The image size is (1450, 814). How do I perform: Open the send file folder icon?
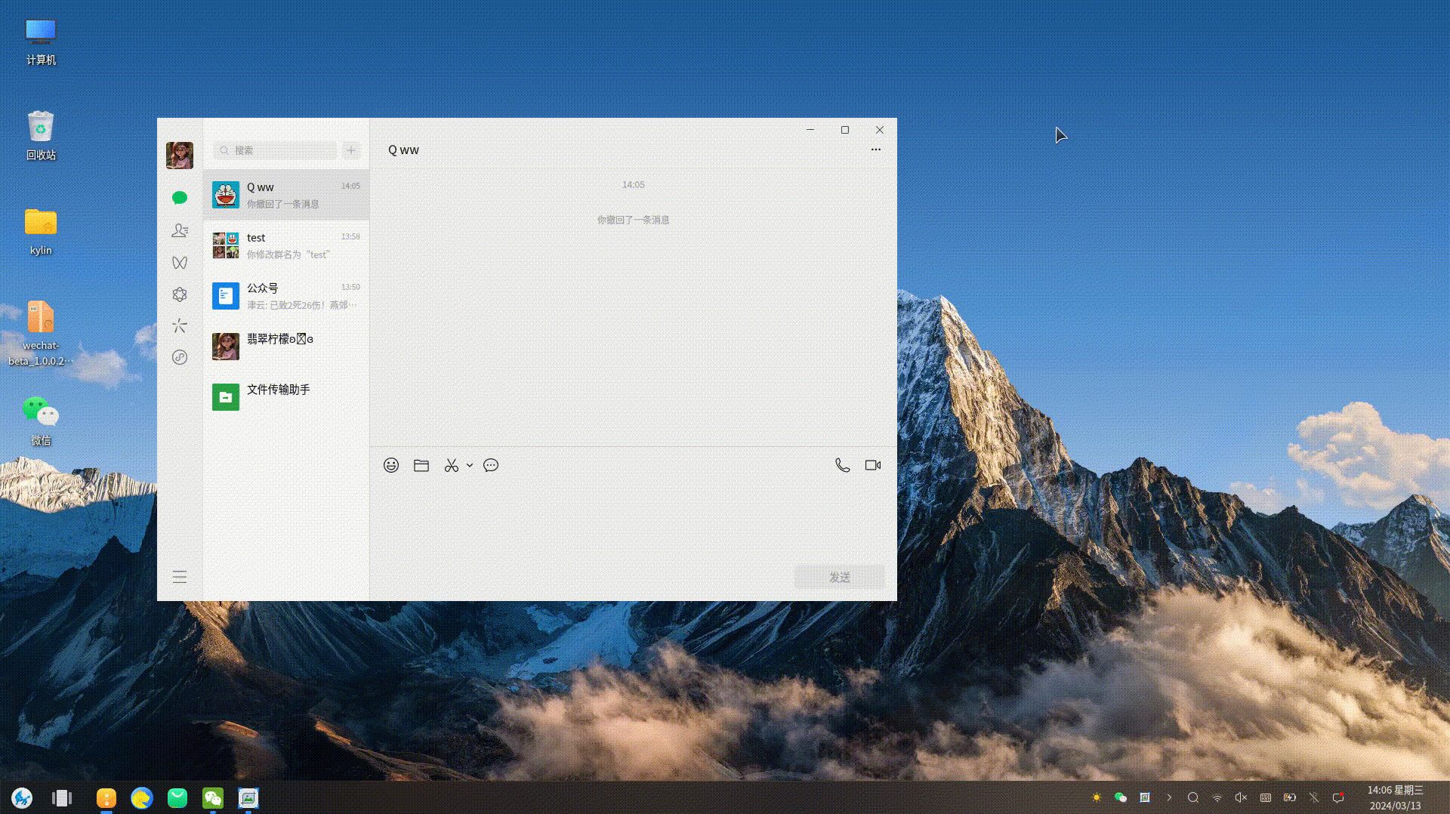[x=421, y=465]
